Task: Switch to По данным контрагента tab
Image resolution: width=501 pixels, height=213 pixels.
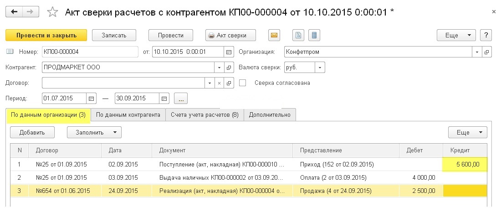Action: pos(128,115)
